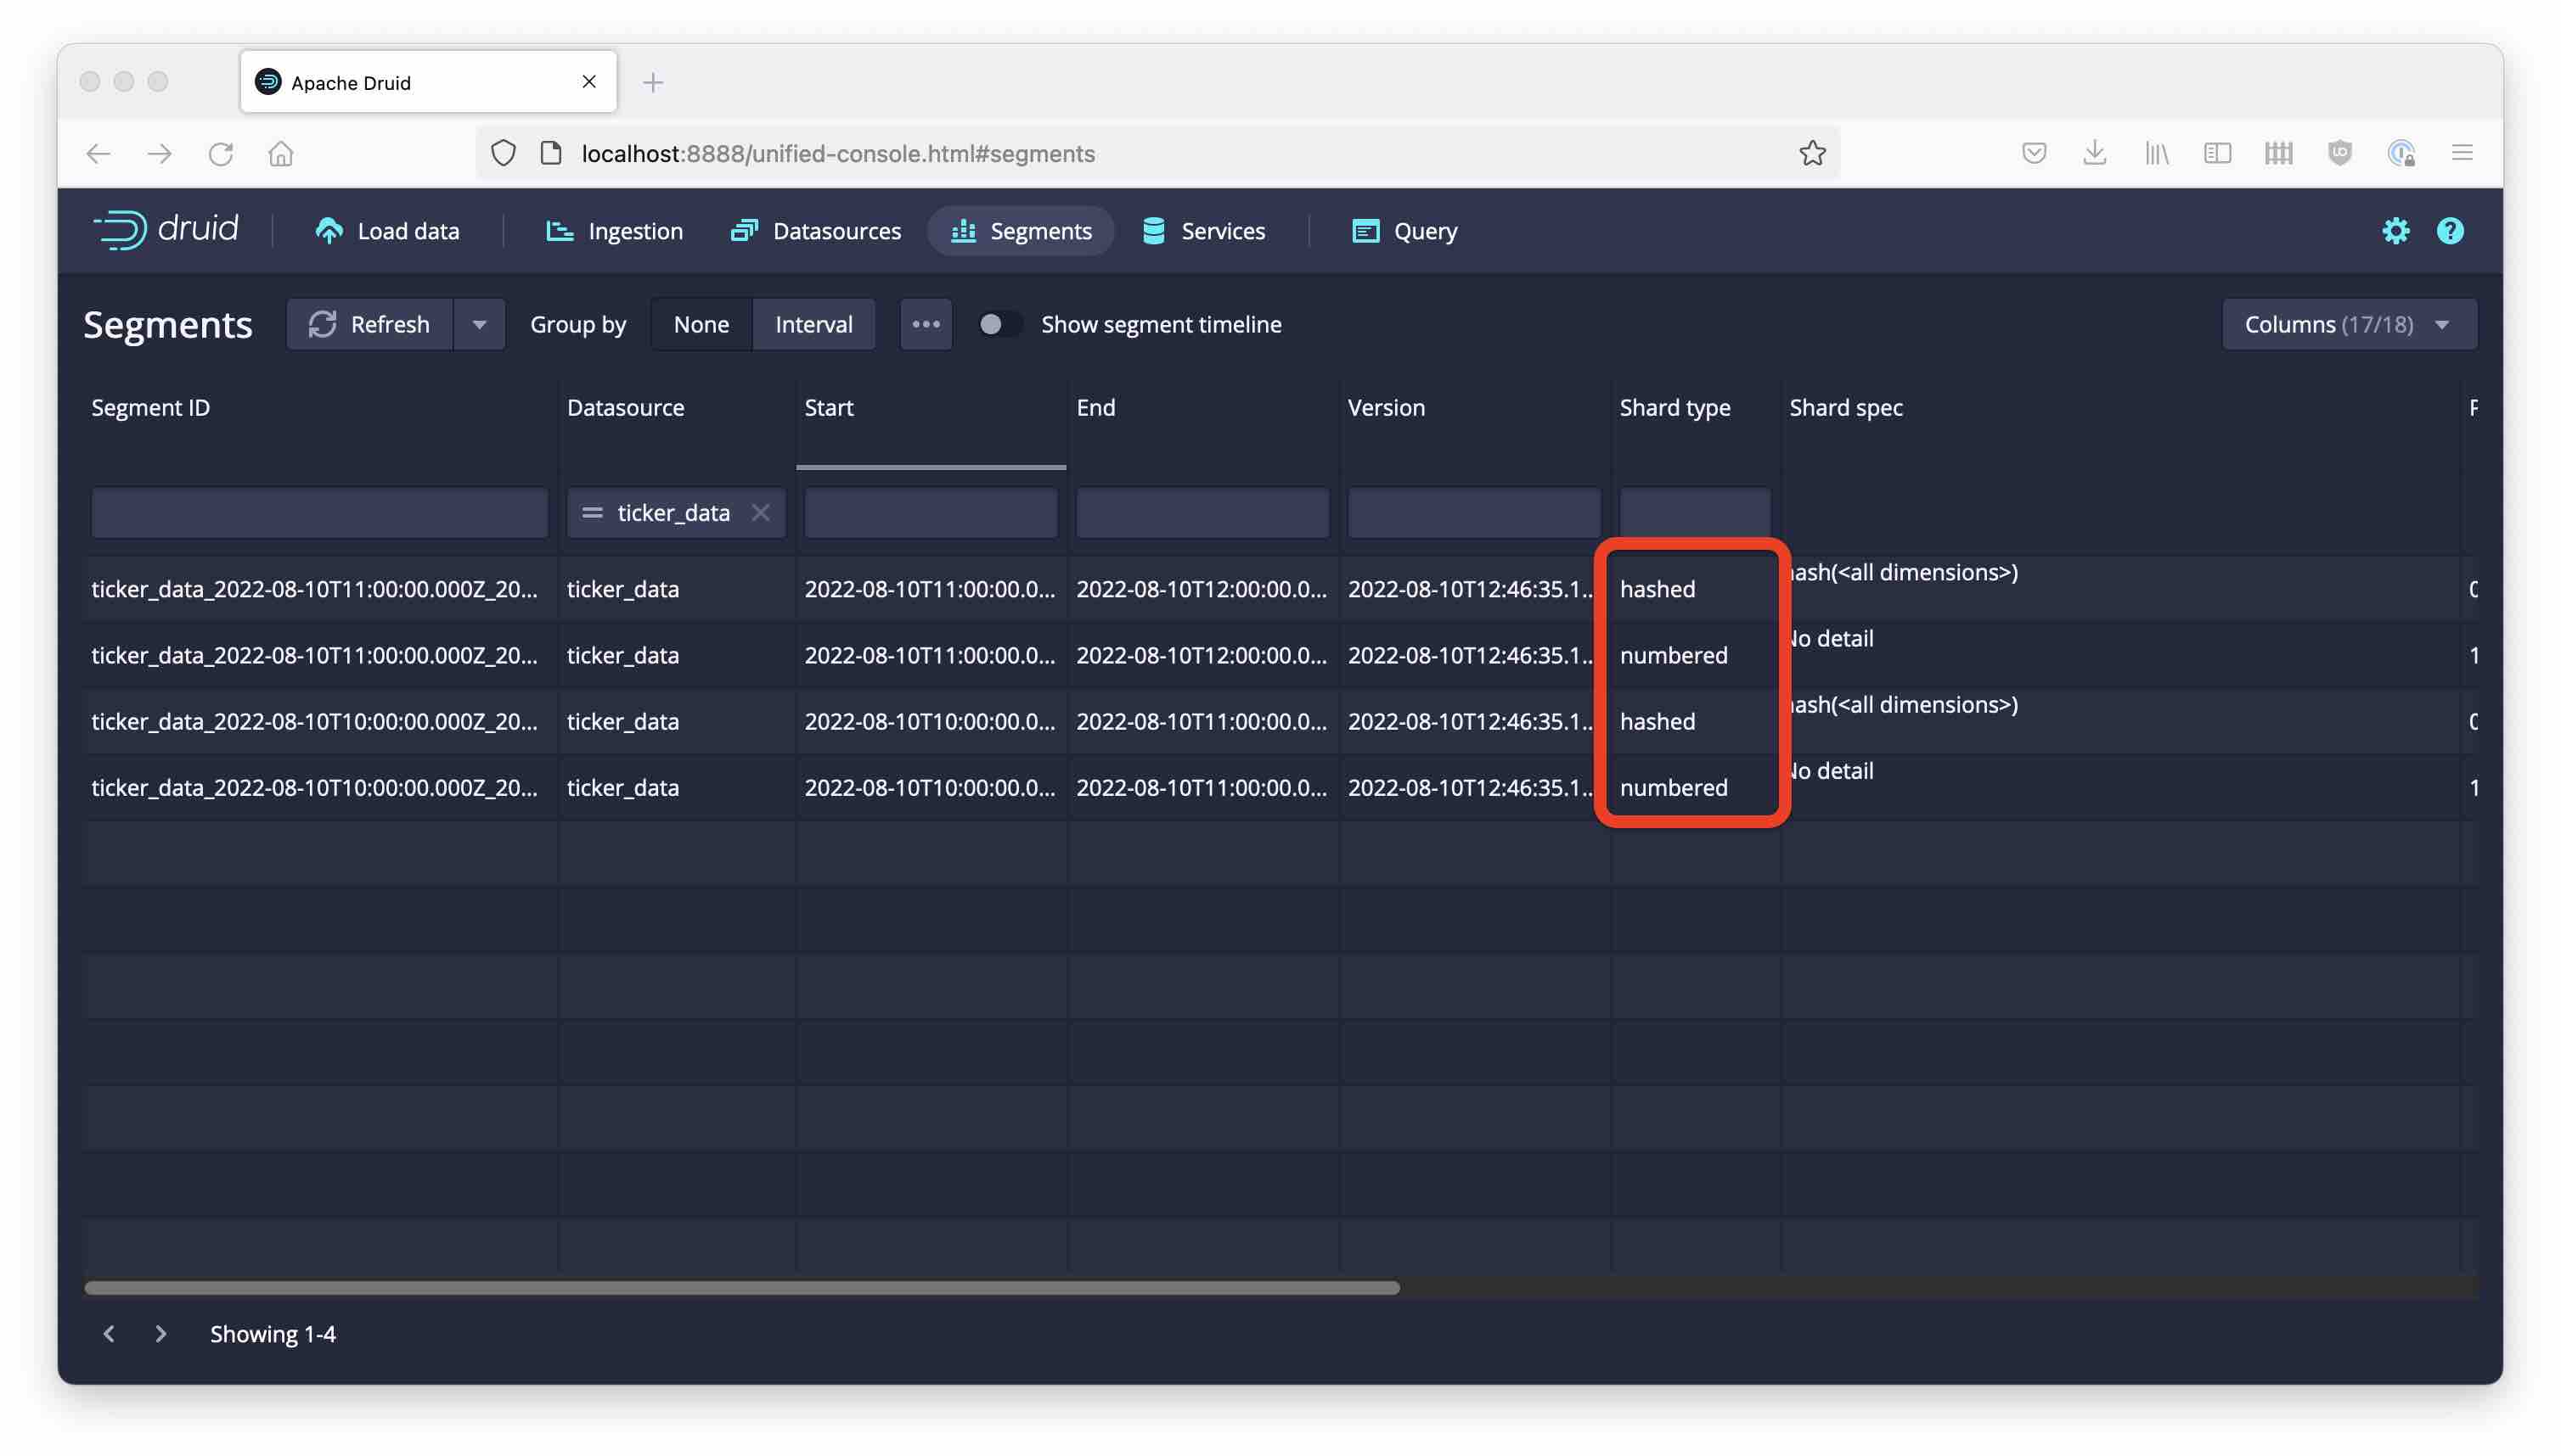Image resolution: width=2561 pixels, height=1456 pixels.
Task: Enable Show segment timeline switch
Action: pos(999,324)
